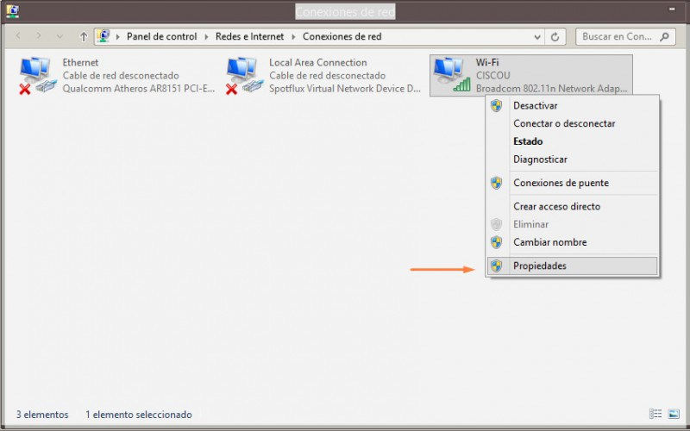Click Spotflux Virtual Network Device text
This screenshot has width=690, height=431.
[345, 89]
